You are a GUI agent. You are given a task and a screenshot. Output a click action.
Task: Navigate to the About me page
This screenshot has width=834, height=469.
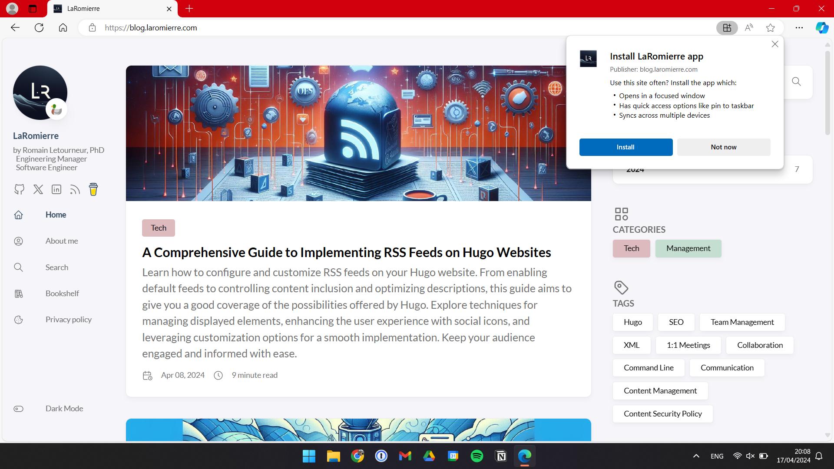tap(62, 241)
